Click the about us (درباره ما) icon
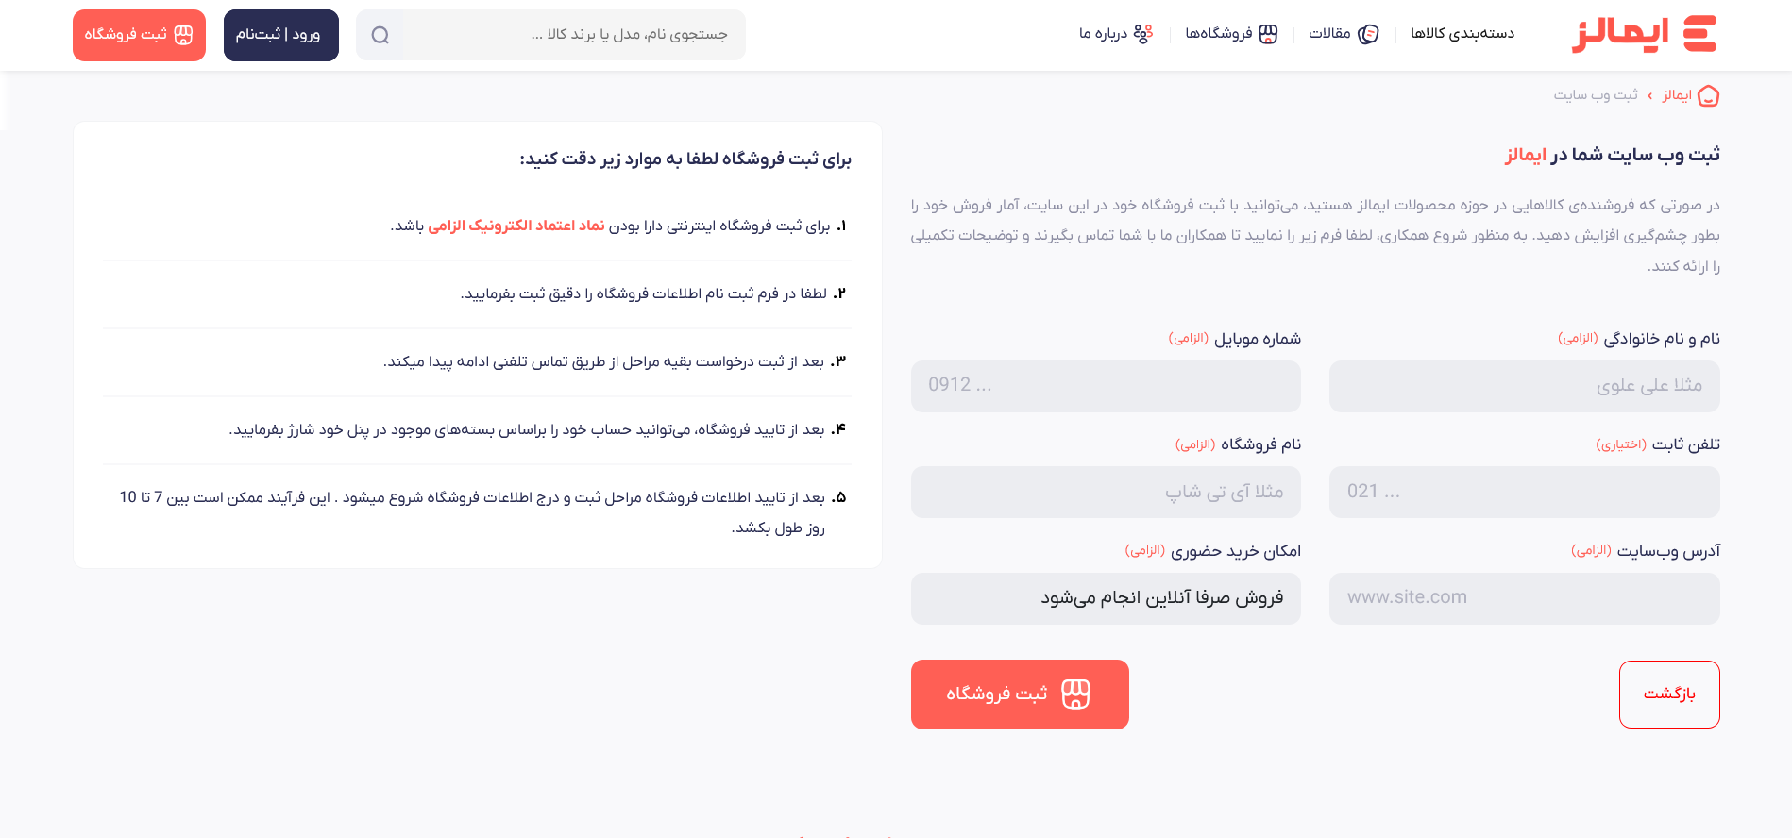 (1143, 34)
